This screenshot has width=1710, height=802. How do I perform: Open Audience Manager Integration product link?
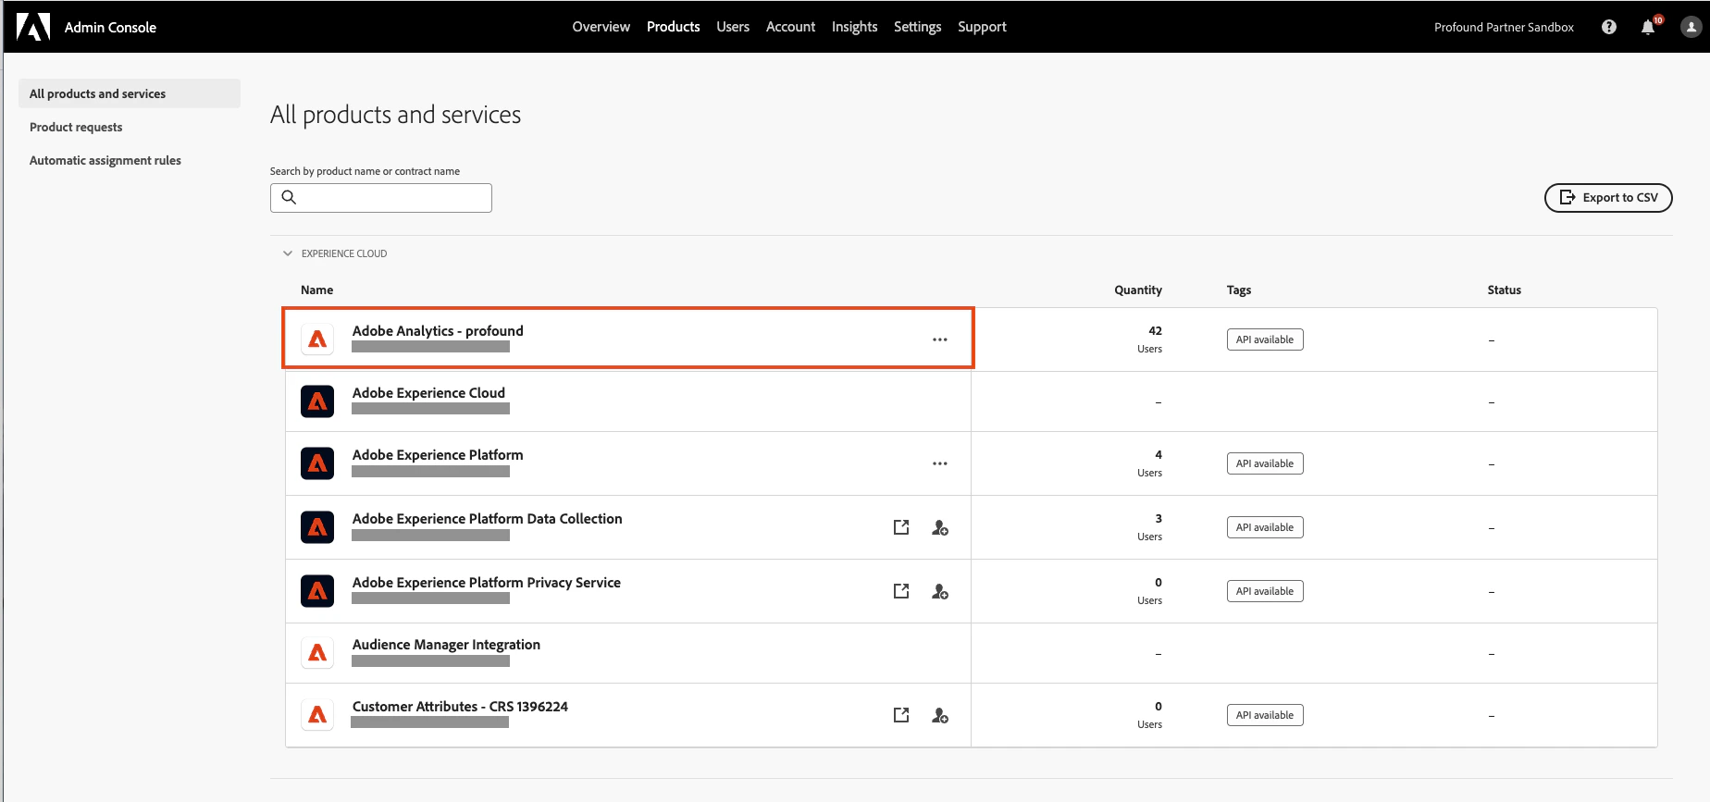[446, 644]
